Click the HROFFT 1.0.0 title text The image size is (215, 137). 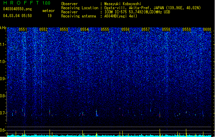pos(27,3)
